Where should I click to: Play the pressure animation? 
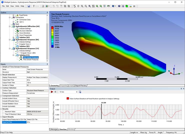click(x=52, y=92)
